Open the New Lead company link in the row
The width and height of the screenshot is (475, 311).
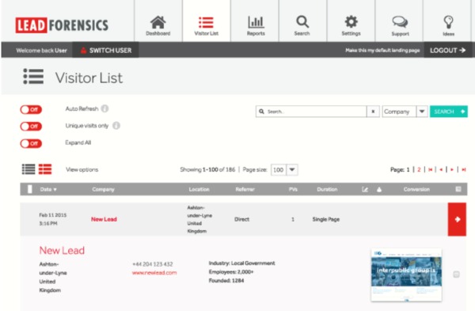point(104,219)
